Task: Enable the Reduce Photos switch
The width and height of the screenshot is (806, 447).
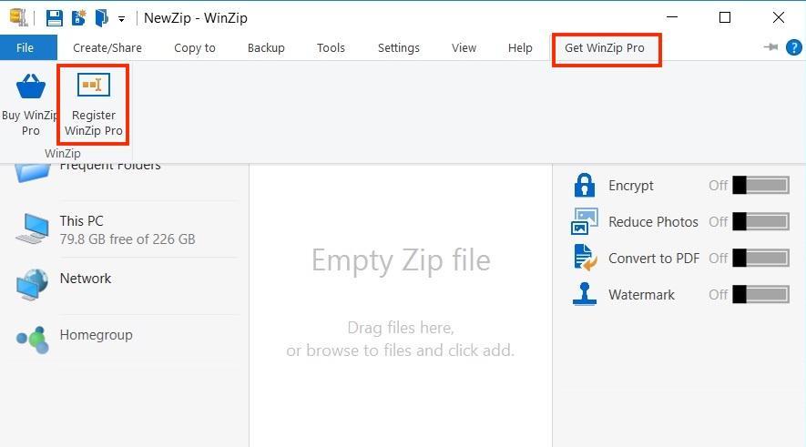Action: pos(760,222)
